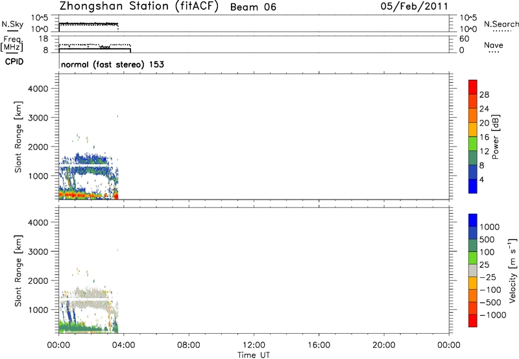Image resolution: width=519 pixels, height=359 pixels.
Task: Click the 16:00 time axis label
Action: click(319, 345)
